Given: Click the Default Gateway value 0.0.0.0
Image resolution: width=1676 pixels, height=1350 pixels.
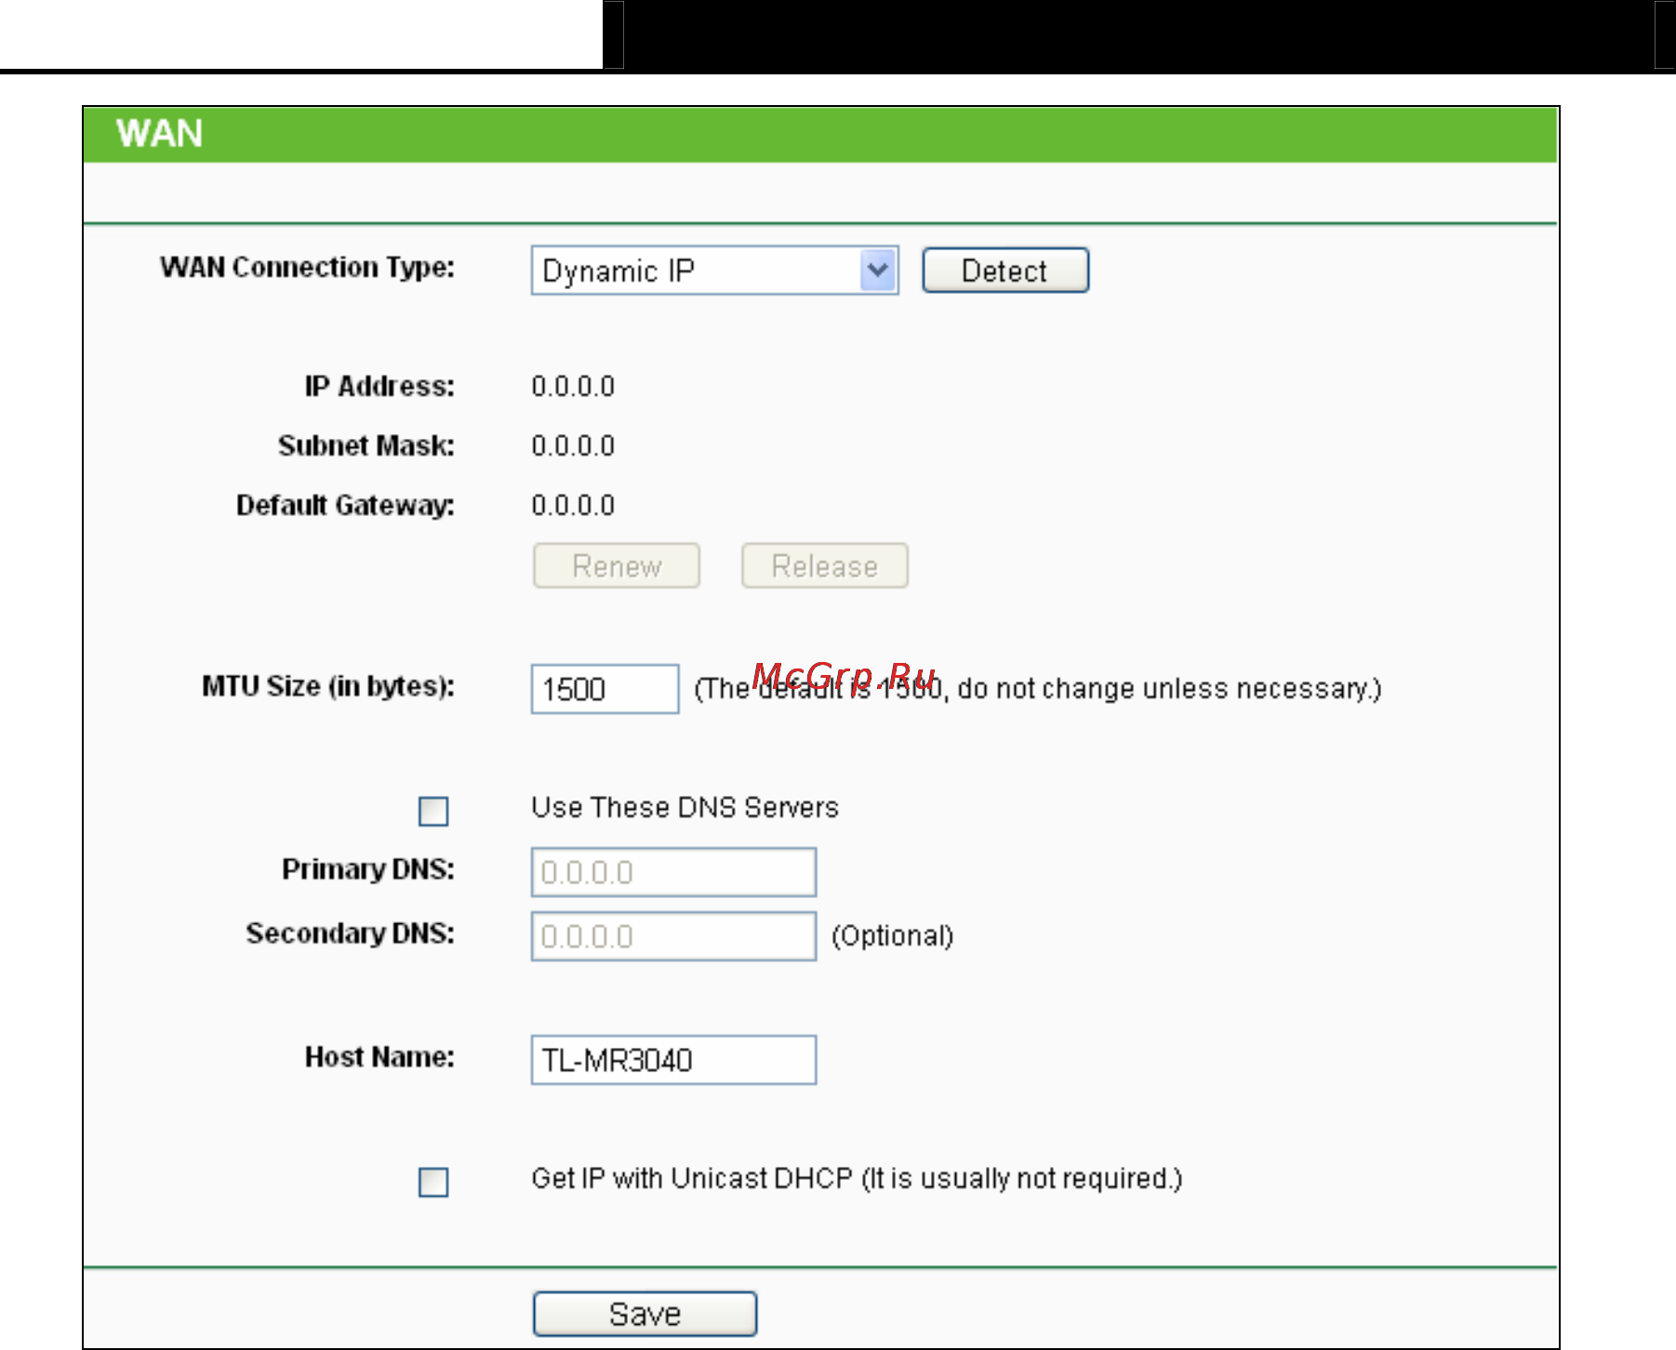Looking at the screenshot, I should click(573, 506).
